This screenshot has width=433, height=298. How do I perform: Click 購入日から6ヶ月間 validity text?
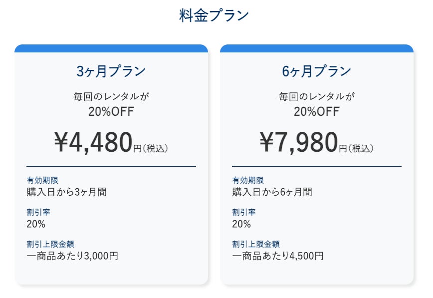pos(272,192)
